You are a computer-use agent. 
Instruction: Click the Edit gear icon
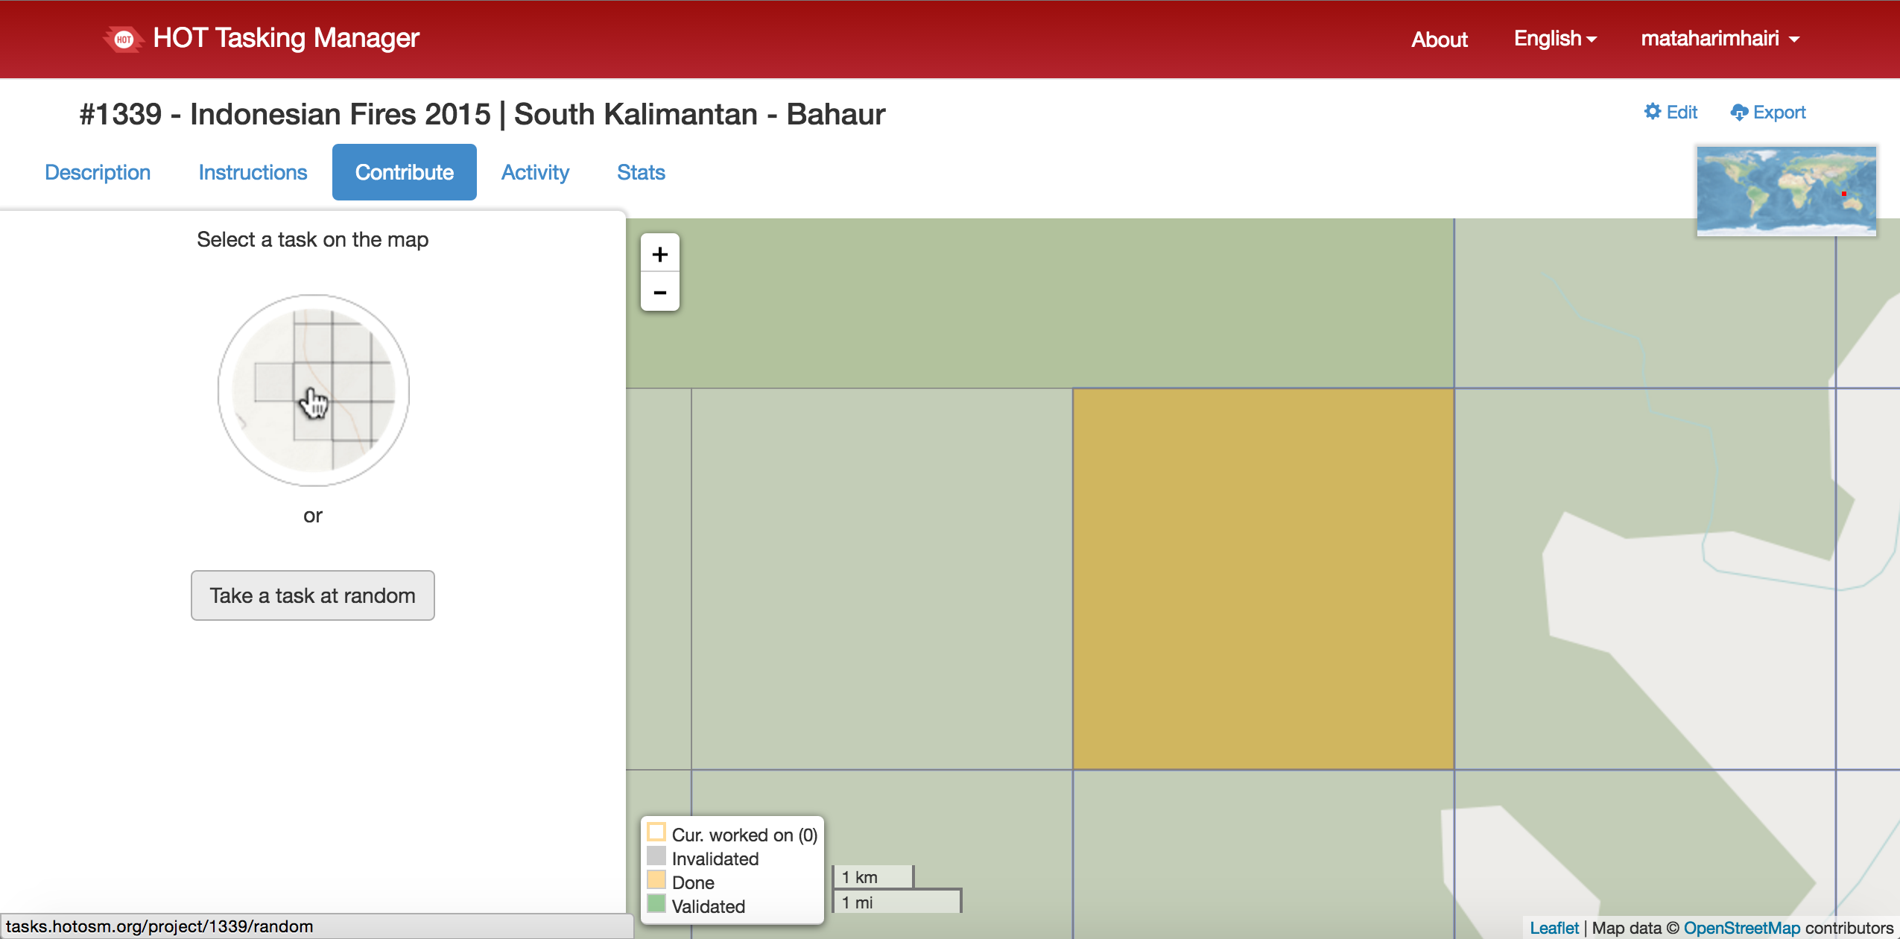[x=1652, y=112]
